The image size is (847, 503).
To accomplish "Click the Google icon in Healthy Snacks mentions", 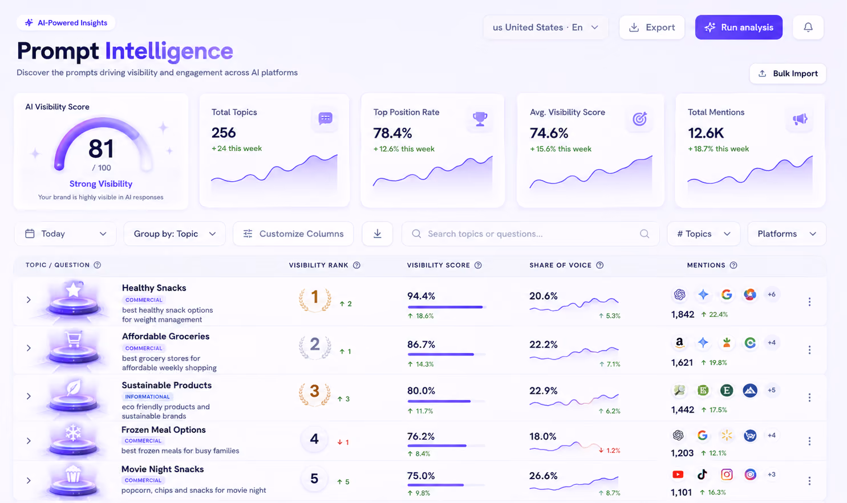I will point(727,294).
